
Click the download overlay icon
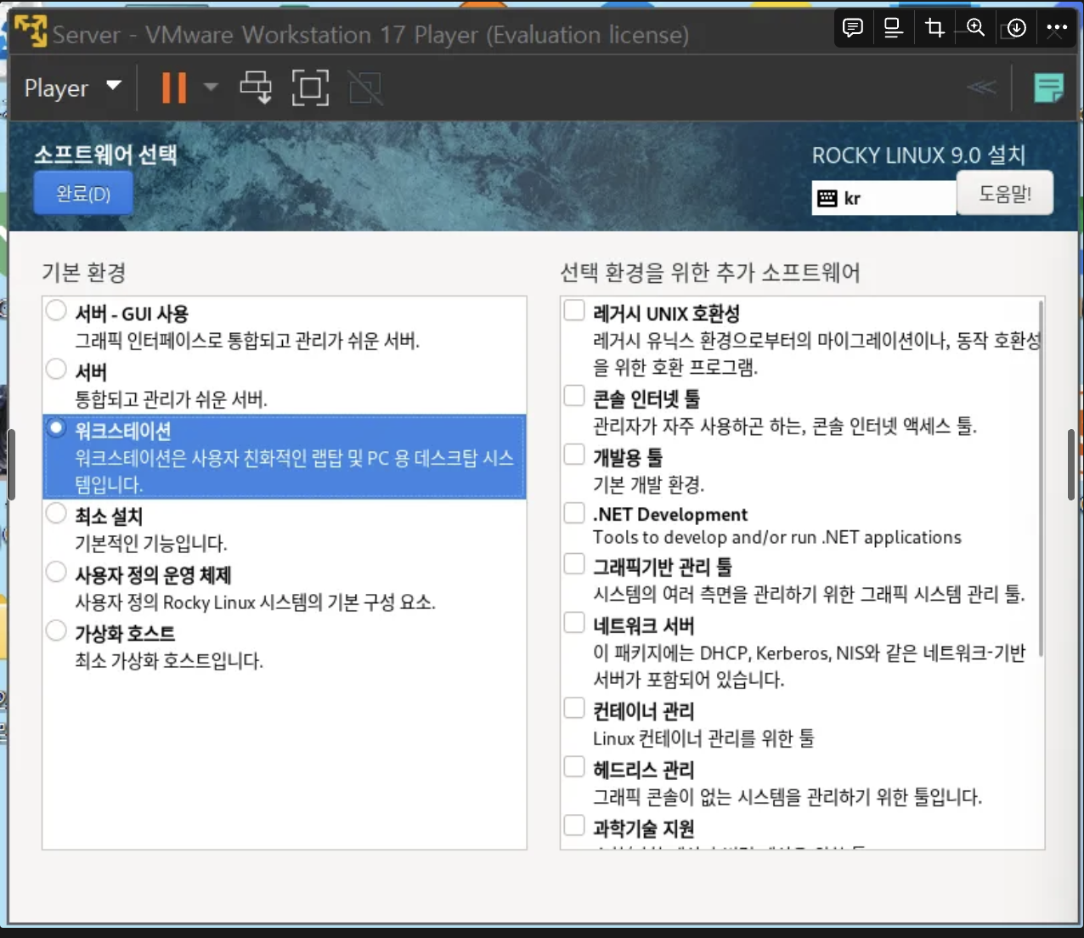[1016, 28]
